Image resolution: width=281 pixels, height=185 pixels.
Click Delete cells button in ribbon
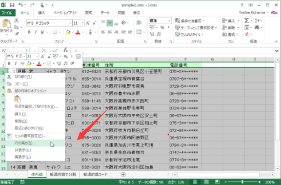point(229,28)
